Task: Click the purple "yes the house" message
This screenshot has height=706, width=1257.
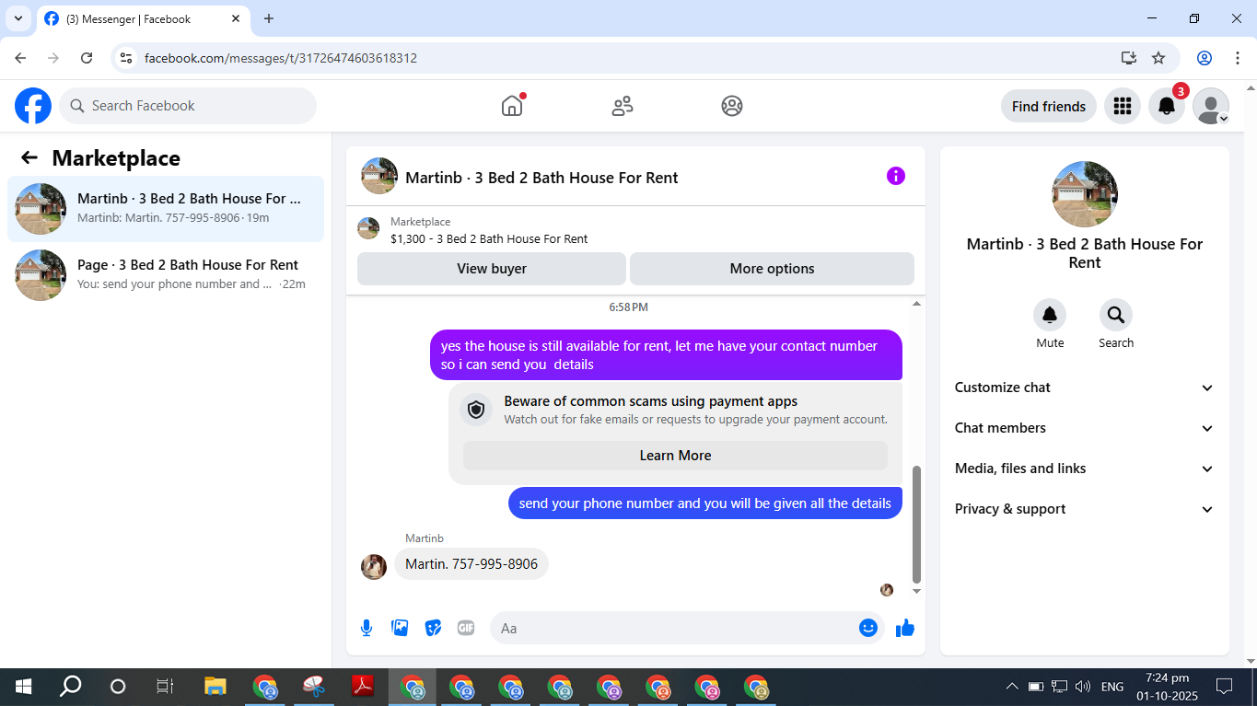Action: point(666,355)
